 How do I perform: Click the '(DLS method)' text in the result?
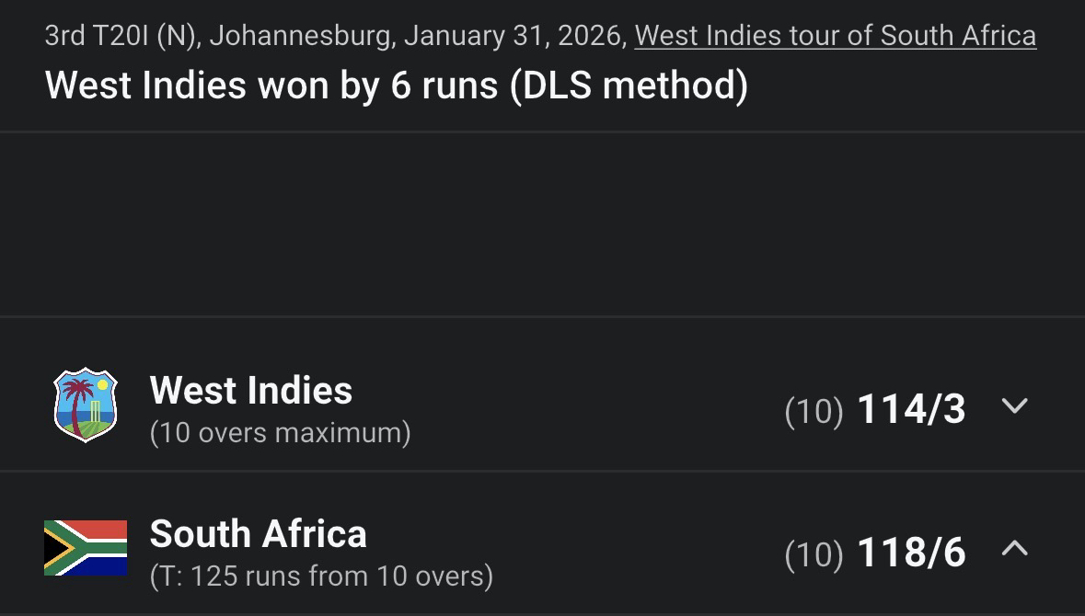pos(628,86)
